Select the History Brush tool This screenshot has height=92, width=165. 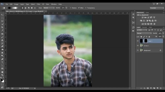[2, 43]
